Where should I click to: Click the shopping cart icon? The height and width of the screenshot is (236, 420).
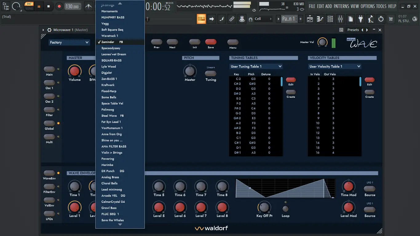(391, 19)
